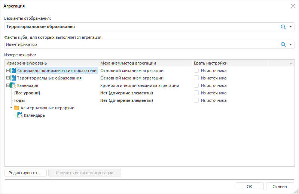This screenshot has width=299, height=194.
Task: Collapse the Календарь dimension node
Action: 8,85
